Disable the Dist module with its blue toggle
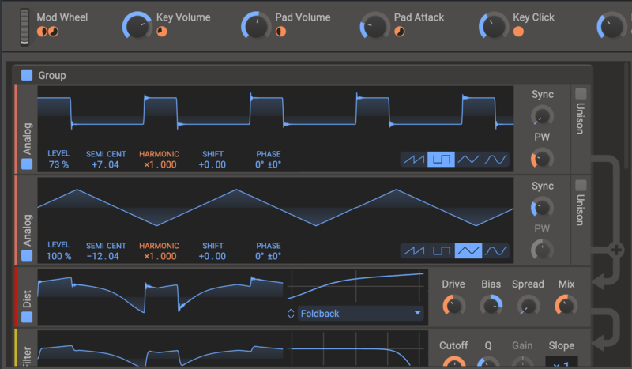Viewport: 632px width, 369px height. point(27,317)
